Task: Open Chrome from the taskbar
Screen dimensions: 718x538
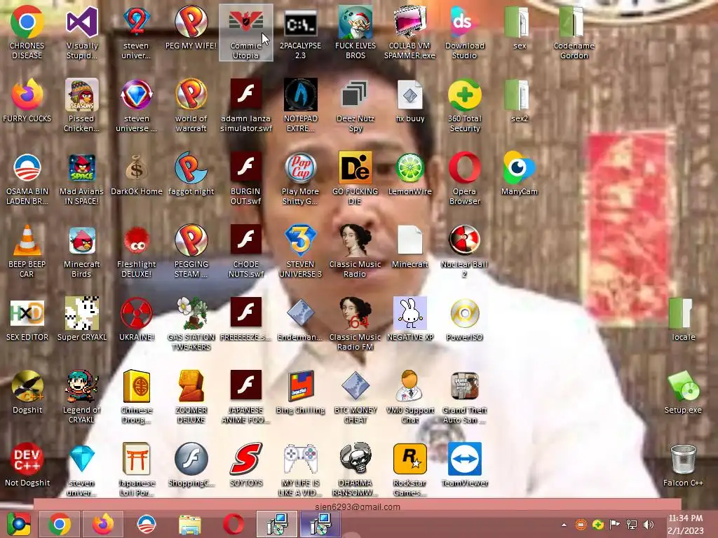Action: tap(60, 524)
